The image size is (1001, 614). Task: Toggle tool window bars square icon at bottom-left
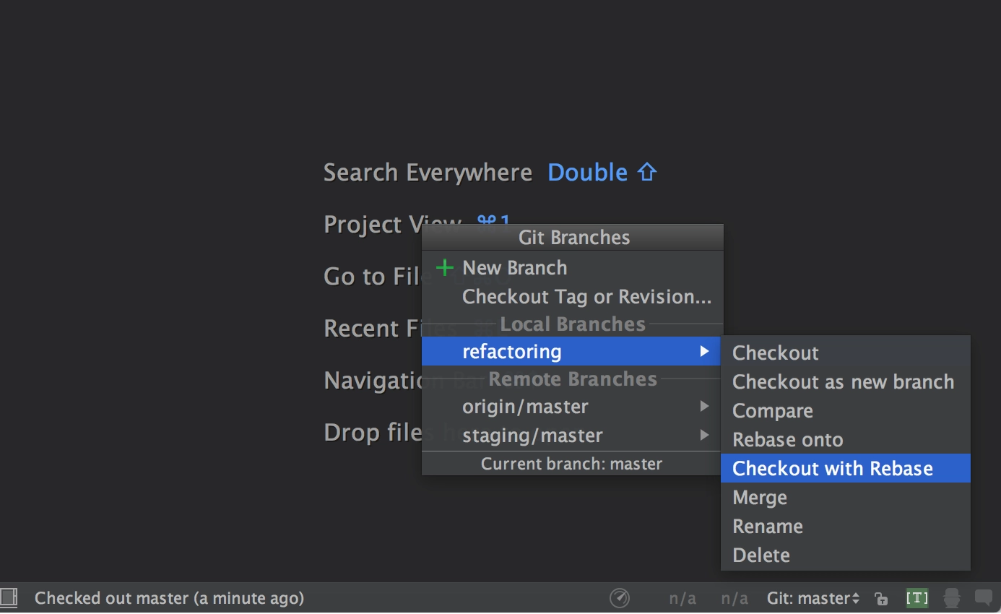pos(8,597)
